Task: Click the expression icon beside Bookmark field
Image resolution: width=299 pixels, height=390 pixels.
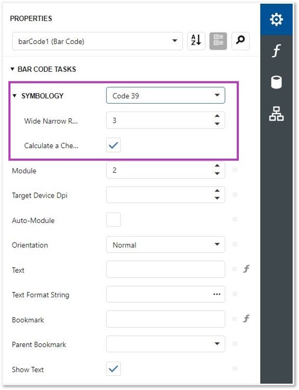Action: tap(246, 319)
